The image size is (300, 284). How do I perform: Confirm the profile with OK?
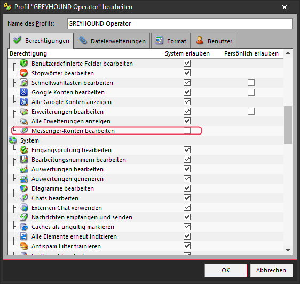pos(226,270)
